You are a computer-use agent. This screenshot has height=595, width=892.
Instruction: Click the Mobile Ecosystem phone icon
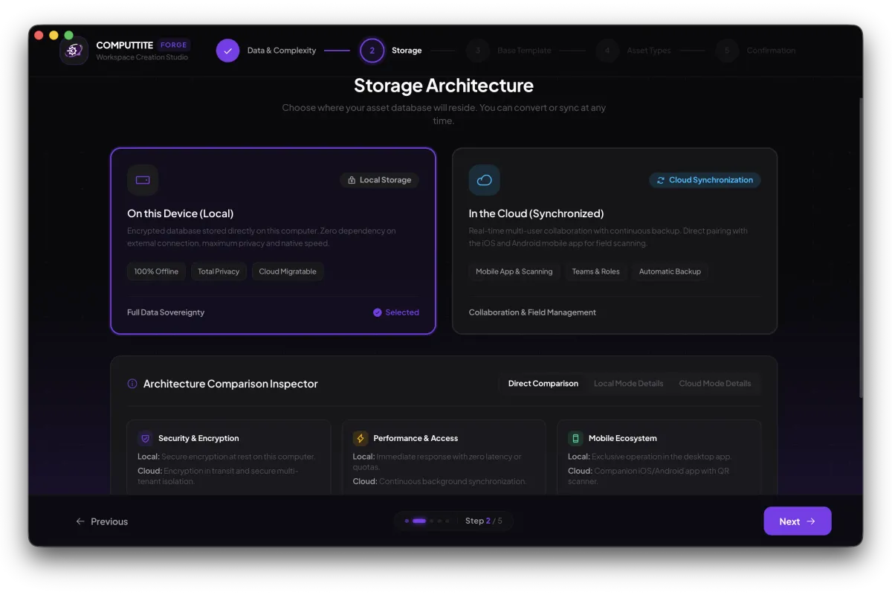(x=575, y=438)
